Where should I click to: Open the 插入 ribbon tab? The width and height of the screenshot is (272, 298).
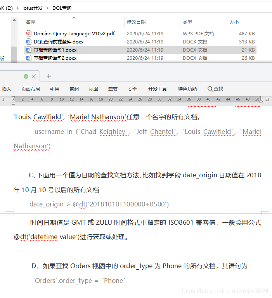pos(7,89)
